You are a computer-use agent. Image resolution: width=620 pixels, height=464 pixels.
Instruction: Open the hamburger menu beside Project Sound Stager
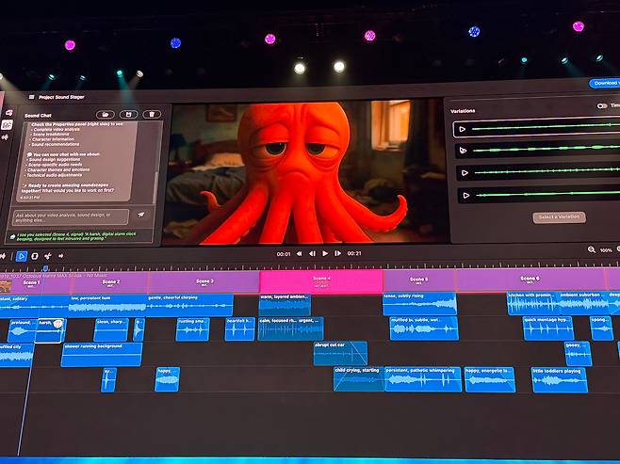tap(32, 96)
